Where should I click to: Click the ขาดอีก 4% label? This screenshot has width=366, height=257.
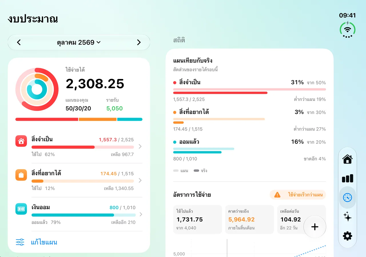(315, 159)
